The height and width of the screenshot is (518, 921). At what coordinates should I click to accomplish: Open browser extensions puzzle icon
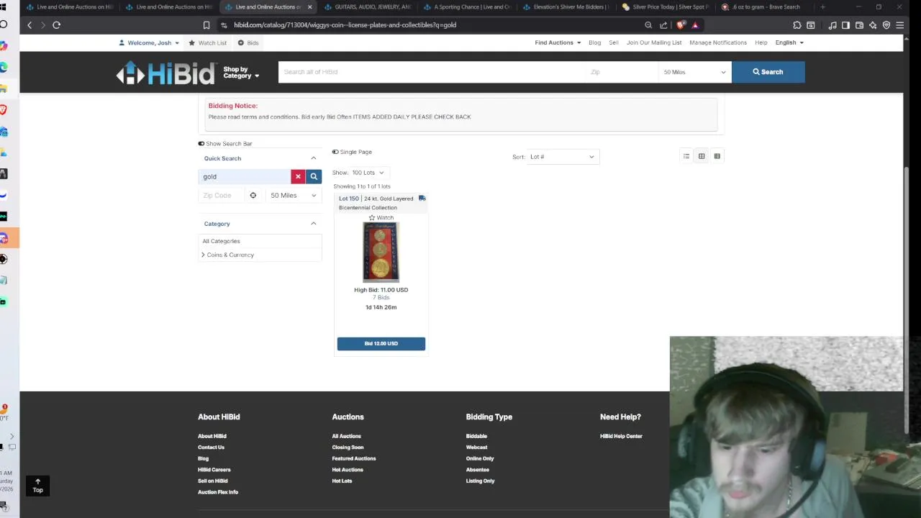coord(797,25)
